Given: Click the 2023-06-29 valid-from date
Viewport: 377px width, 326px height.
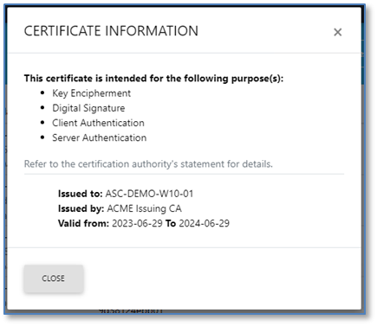Looking at the screenshot, I should click(137, 223).
